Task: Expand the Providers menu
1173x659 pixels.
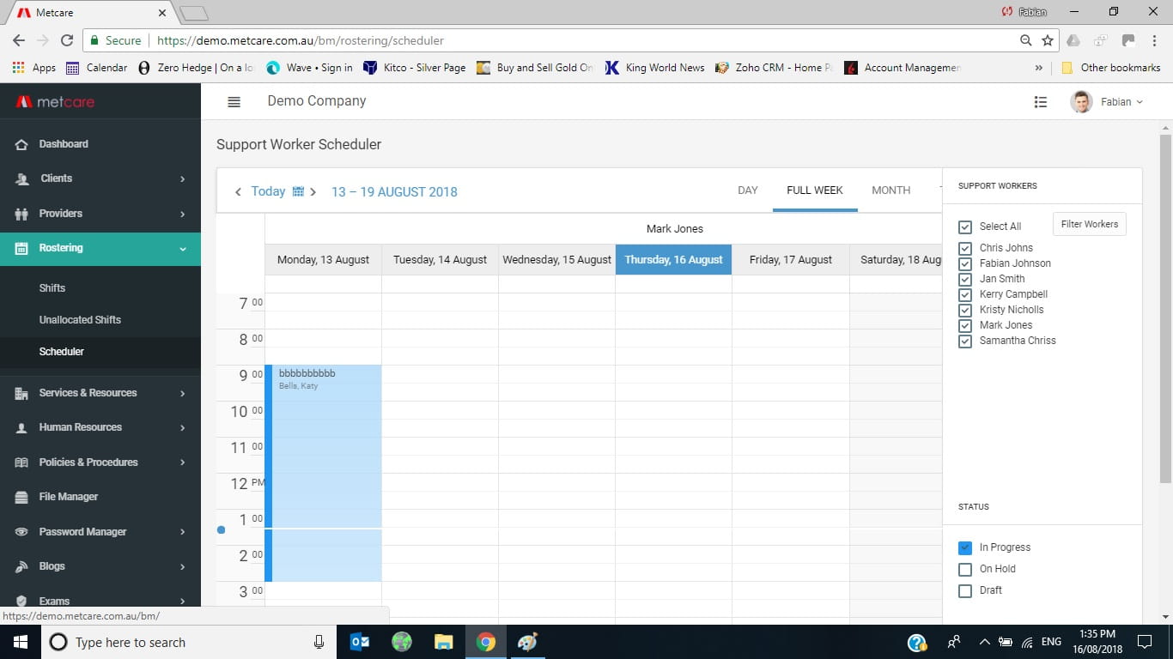Action: [x=100, y=214]
